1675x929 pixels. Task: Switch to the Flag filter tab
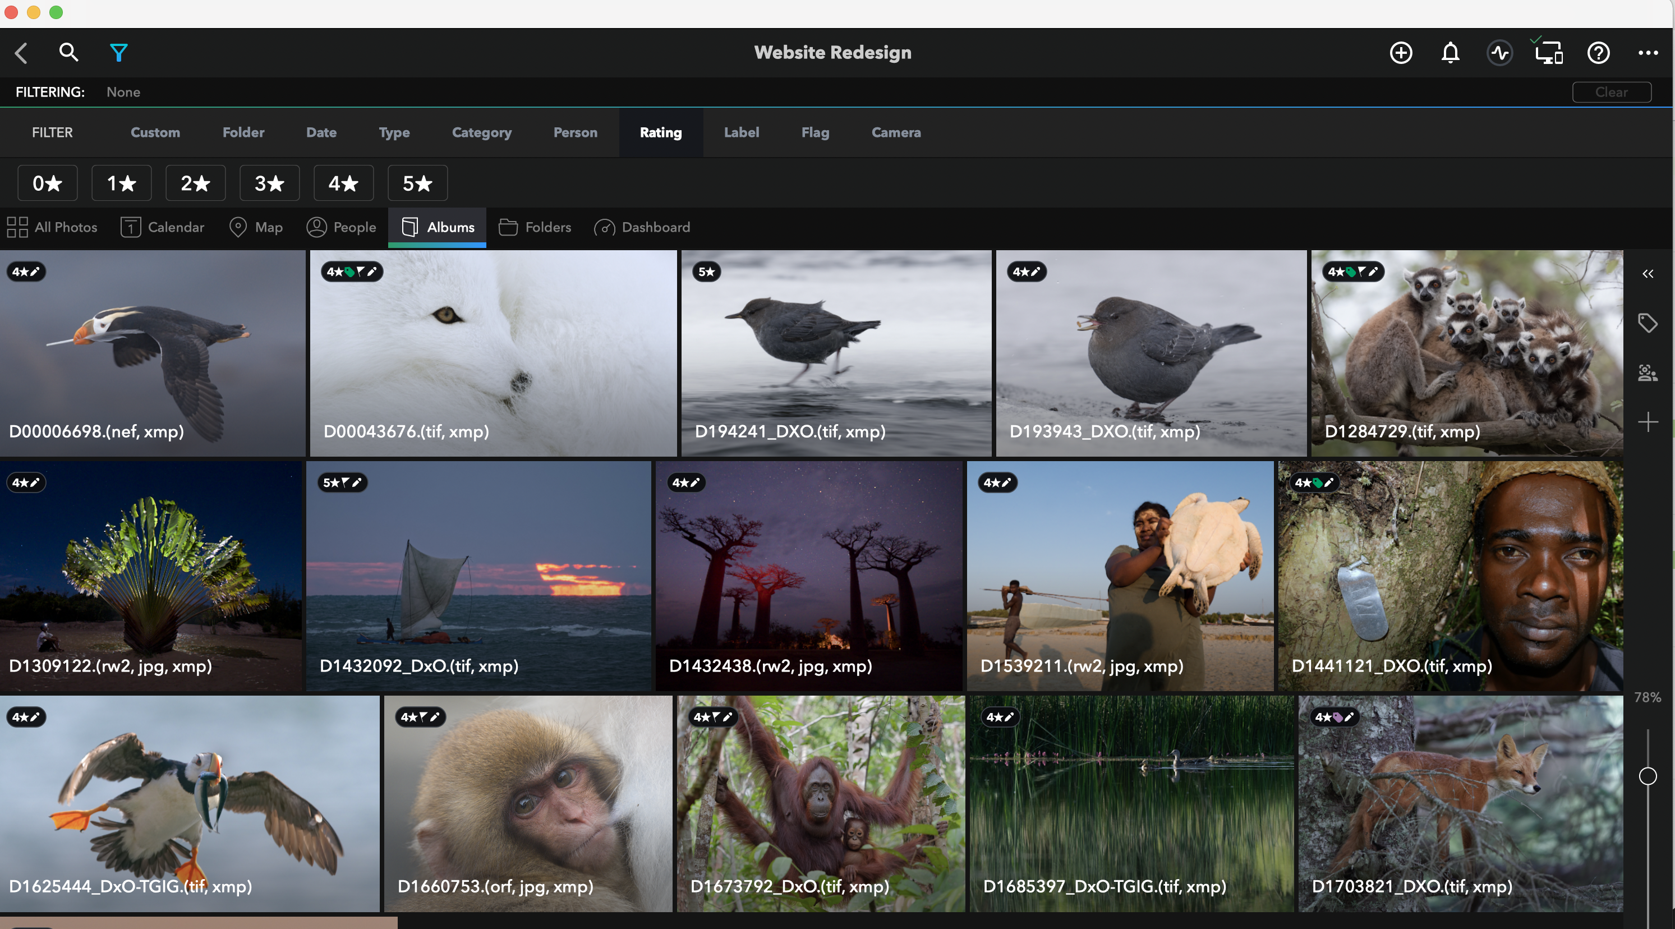(815, 132)
